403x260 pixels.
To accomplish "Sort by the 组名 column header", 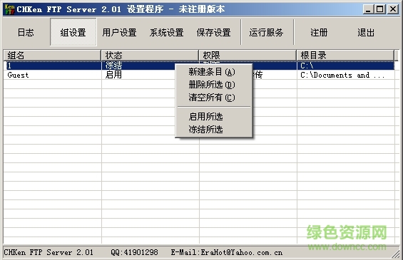I will click(52, 55).
